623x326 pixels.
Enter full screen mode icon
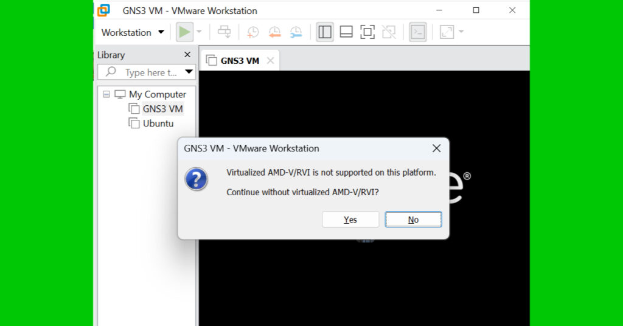click(367, 32)
